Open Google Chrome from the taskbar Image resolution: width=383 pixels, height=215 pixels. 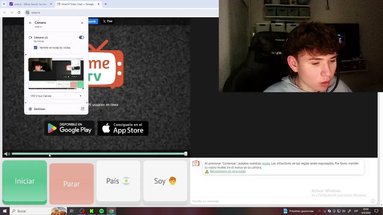(x=112, y=211)
